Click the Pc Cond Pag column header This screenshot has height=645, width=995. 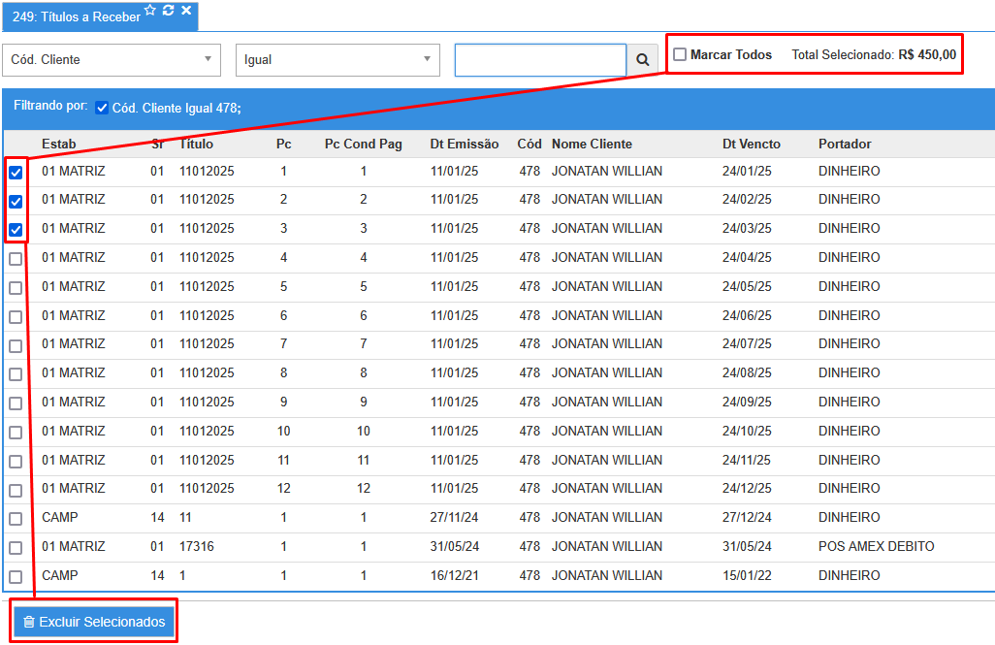(x=363, y=145)
